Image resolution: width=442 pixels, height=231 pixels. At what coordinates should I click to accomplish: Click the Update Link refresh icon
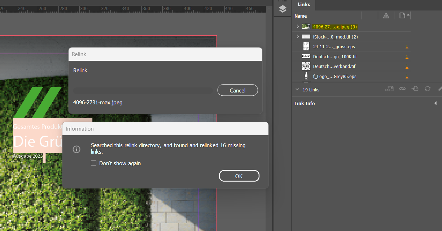pos(428,89)
